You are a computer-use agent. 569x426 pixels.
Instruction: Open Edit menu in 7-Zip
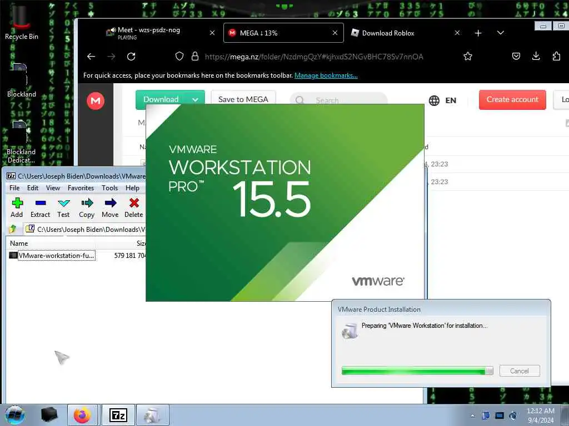click(x=33, y=187)
